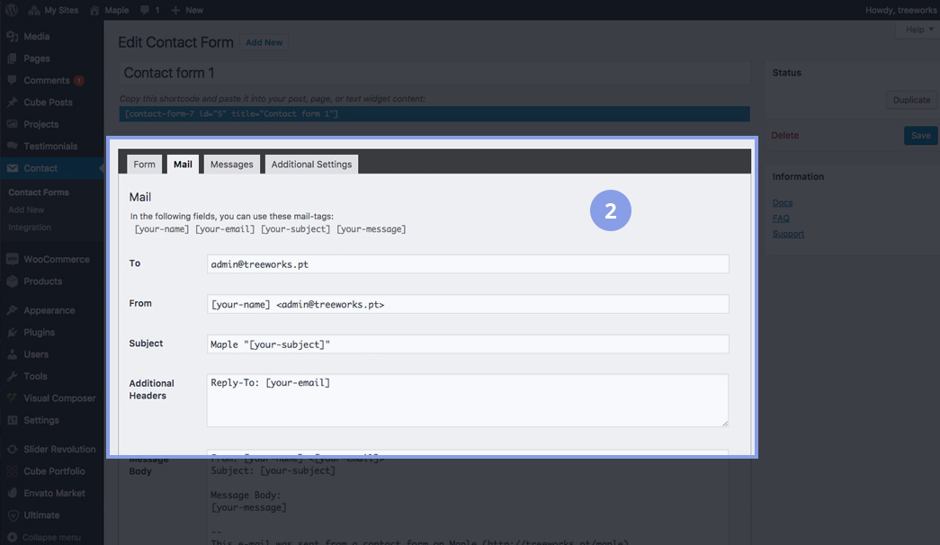The height and width of the screenshot is (545, 940).
Task: Click the Subject input field
Action: [467, 344]
